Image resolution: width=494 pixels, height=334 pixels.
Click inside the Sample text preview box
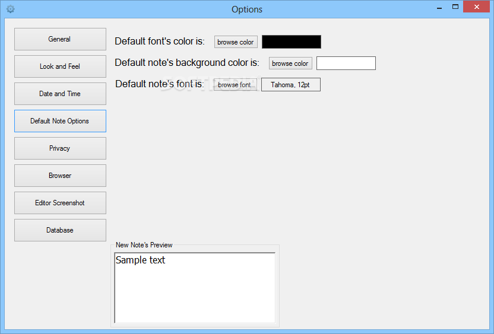click(195, 288)
